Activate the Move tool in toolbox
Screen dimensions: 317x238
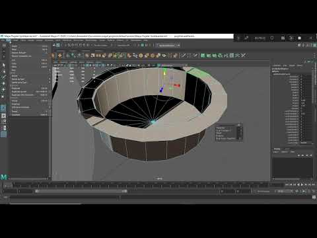tap(4, 83)
